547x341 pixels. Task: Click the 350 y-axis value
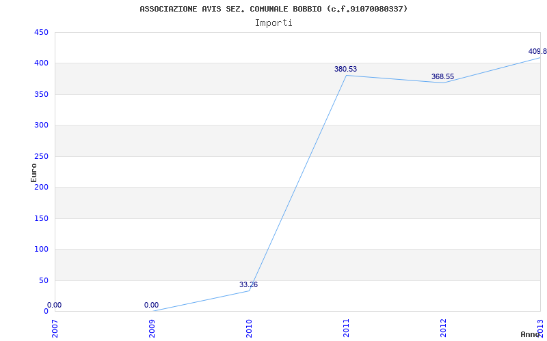coord(41,94)
